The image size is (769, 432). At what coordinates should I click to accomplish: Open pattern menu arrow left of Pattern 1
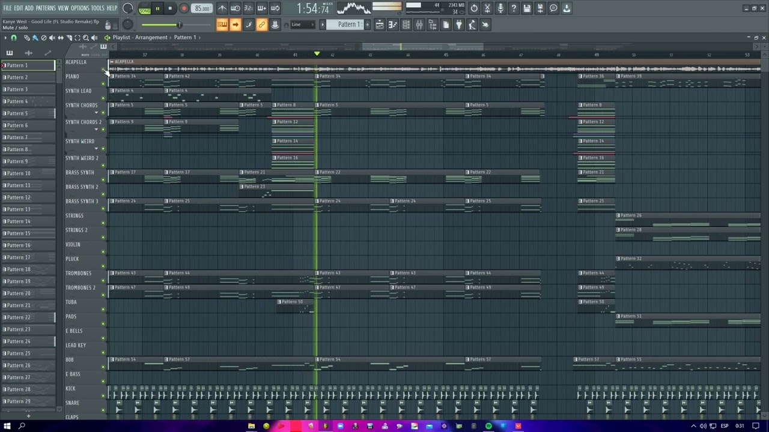(x=323, y=25)
